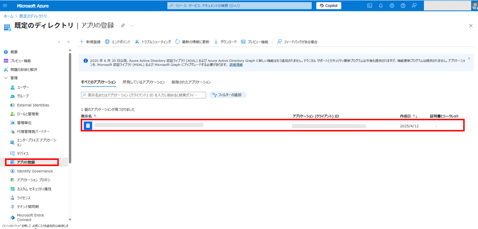This screenshot has height=229, width=478.
Task: Pin this page with the pin icon
Action: pos(123,26)
